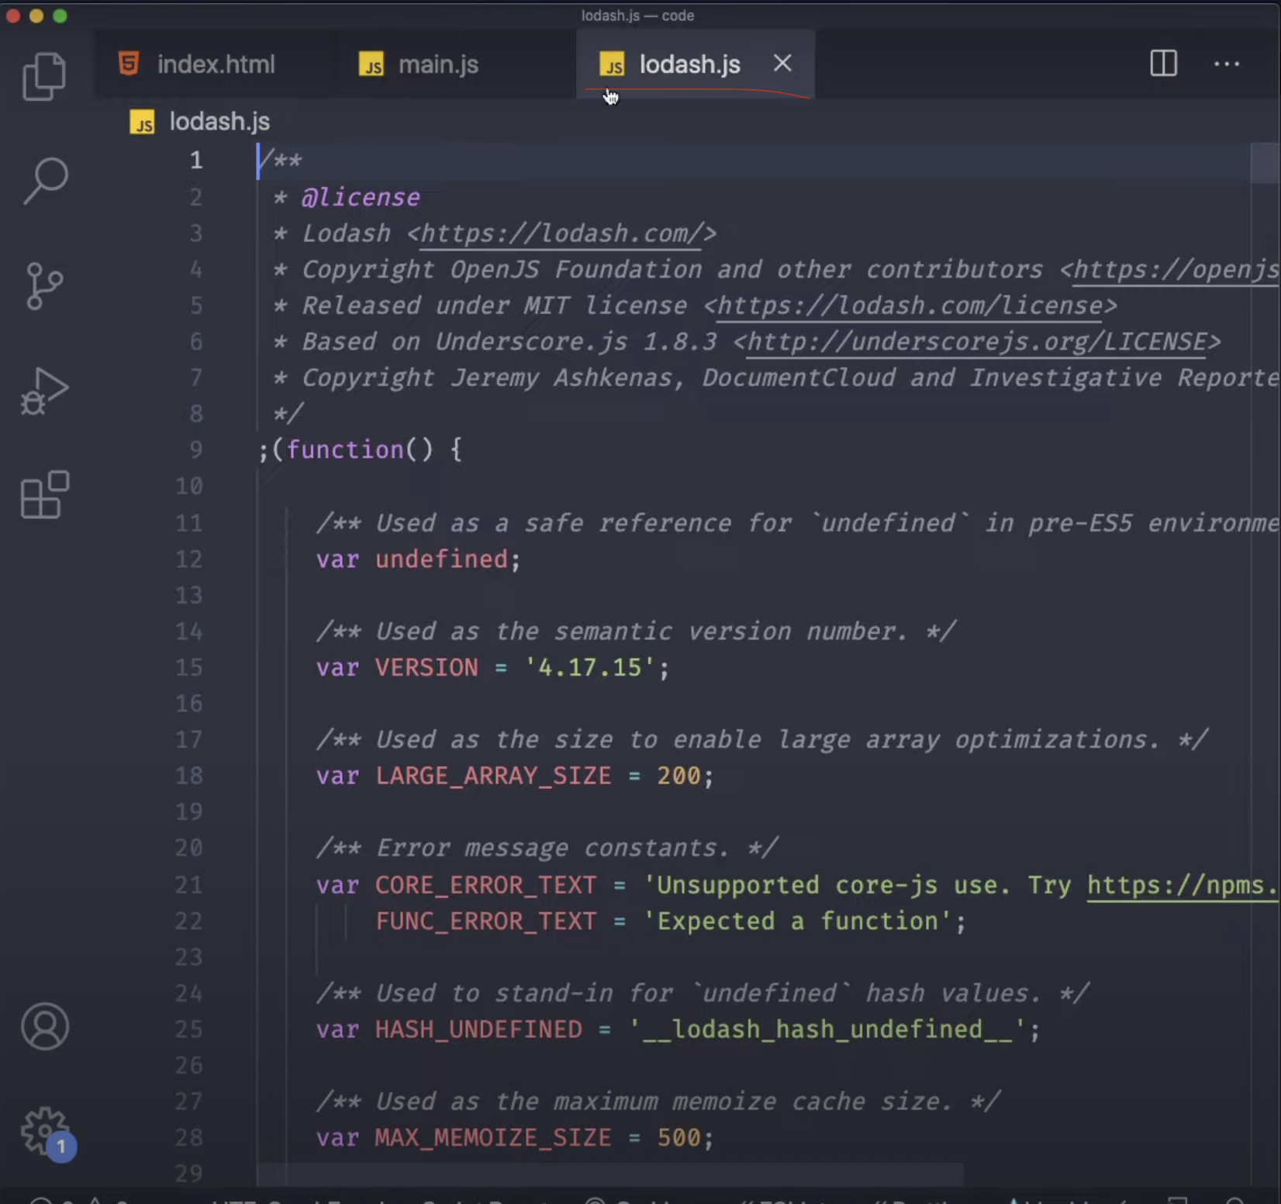
Task: Open the https://lodash.com/license link
Action: pos(910,306)
